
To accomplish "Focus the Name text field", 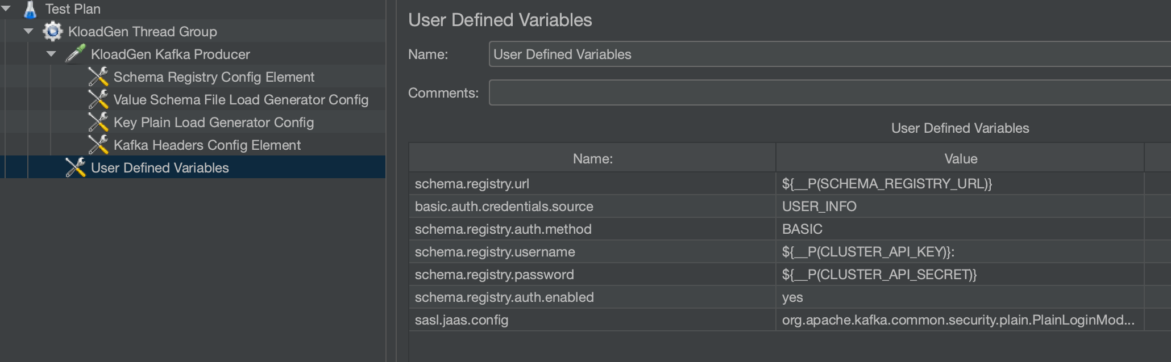I will tap(824, 54).
